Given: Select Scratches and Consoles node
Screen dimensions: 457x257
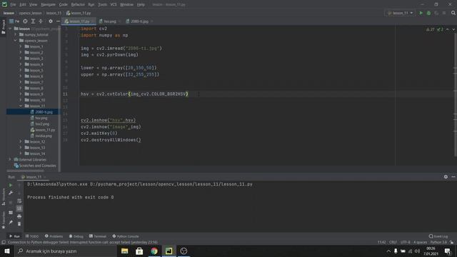Looking at the screenshot, I should pyautogui.click(x=35, y=166).
